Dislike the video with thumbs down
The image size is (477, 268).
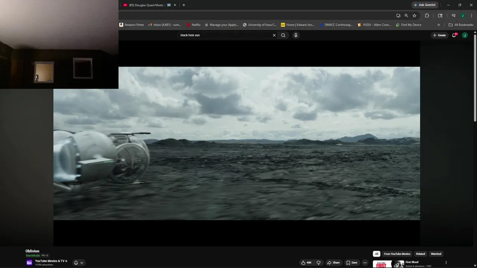click(319, 263)
